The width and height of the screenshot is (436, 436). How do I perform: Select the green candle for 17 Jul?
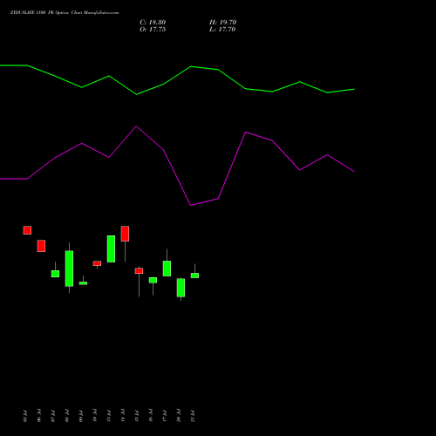[x=167, y=269]
